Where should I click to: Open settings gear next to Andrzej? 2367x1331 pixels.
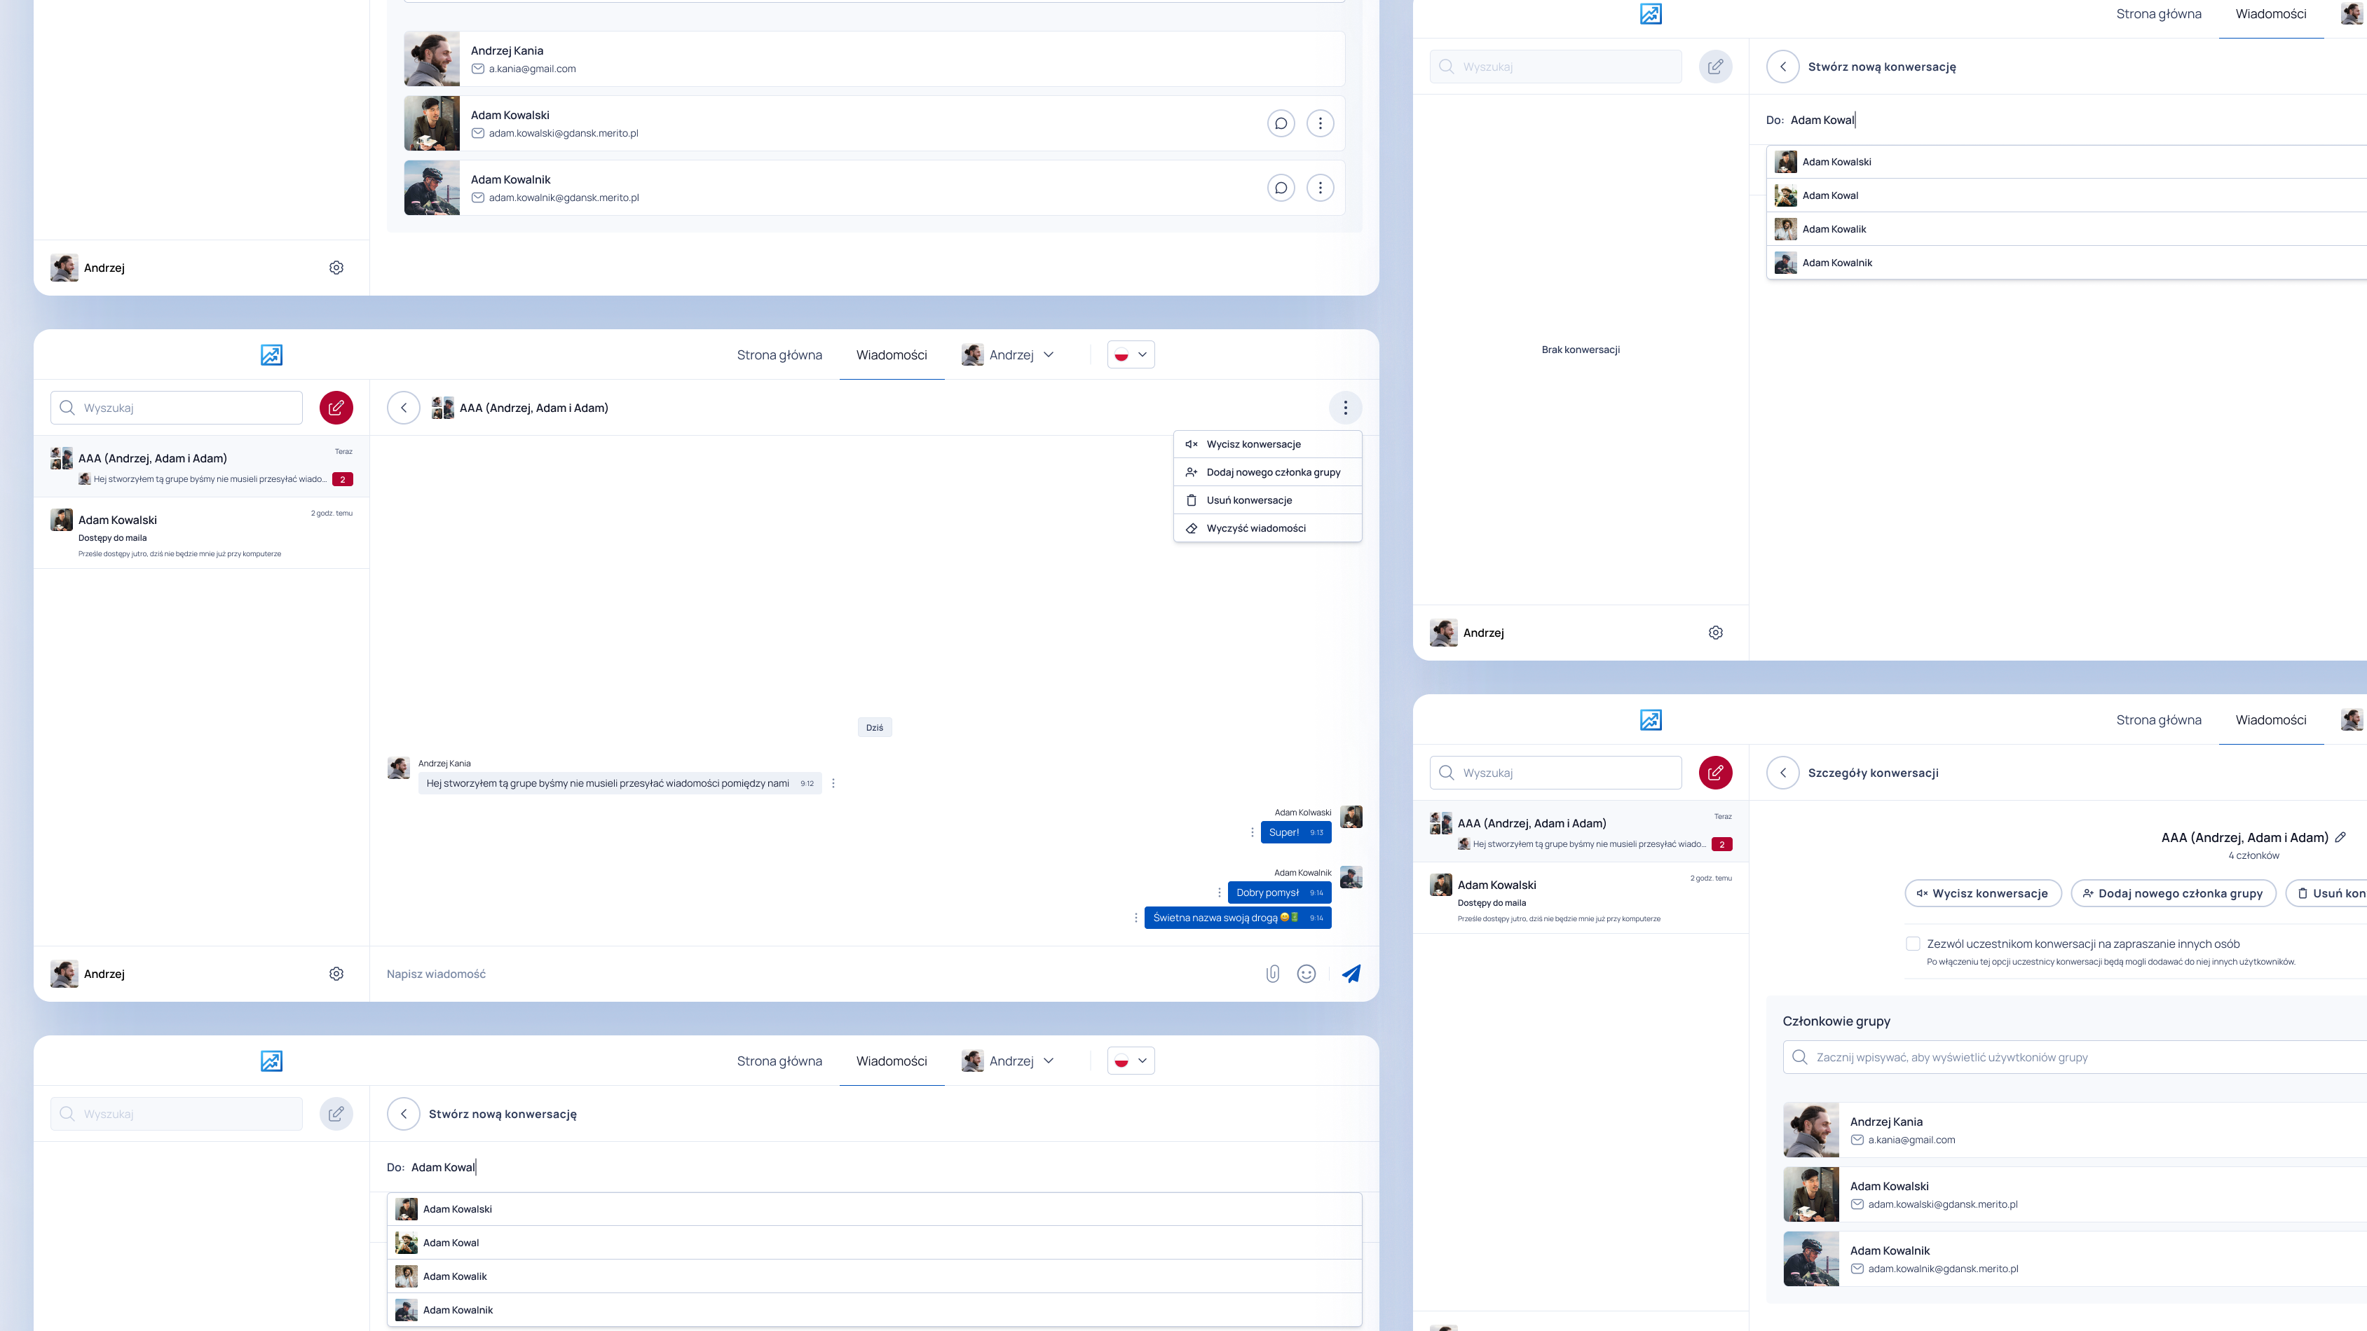pyautogui.click(x=336, y=974)
